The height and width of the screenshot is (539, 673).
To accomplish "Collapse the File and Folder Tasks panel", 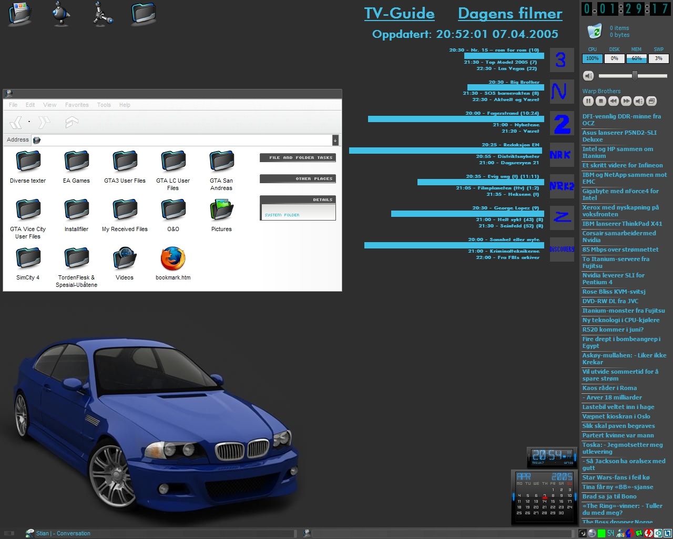I will 298,157.
